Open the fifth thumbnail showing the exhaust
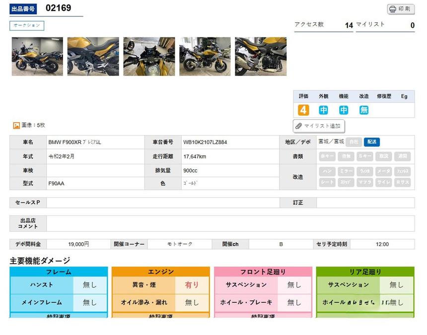The width and height of the screenshot is (427, 335). (261, 56)
